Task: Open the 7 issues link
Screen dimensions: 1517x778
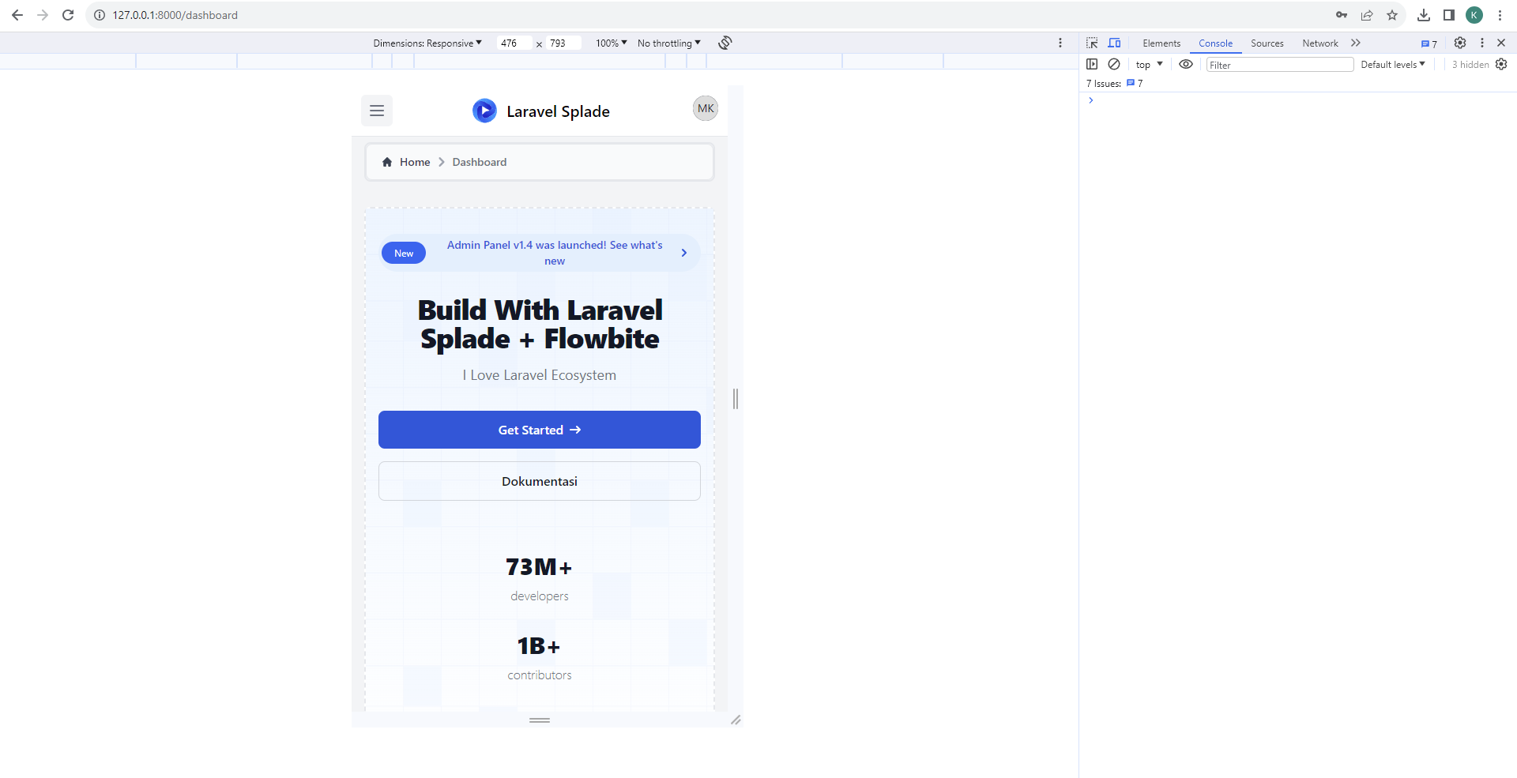Action: point(1115,83)
